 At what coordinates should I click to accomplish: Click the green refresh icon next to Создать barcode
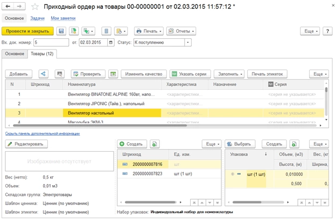coord(155,144)
